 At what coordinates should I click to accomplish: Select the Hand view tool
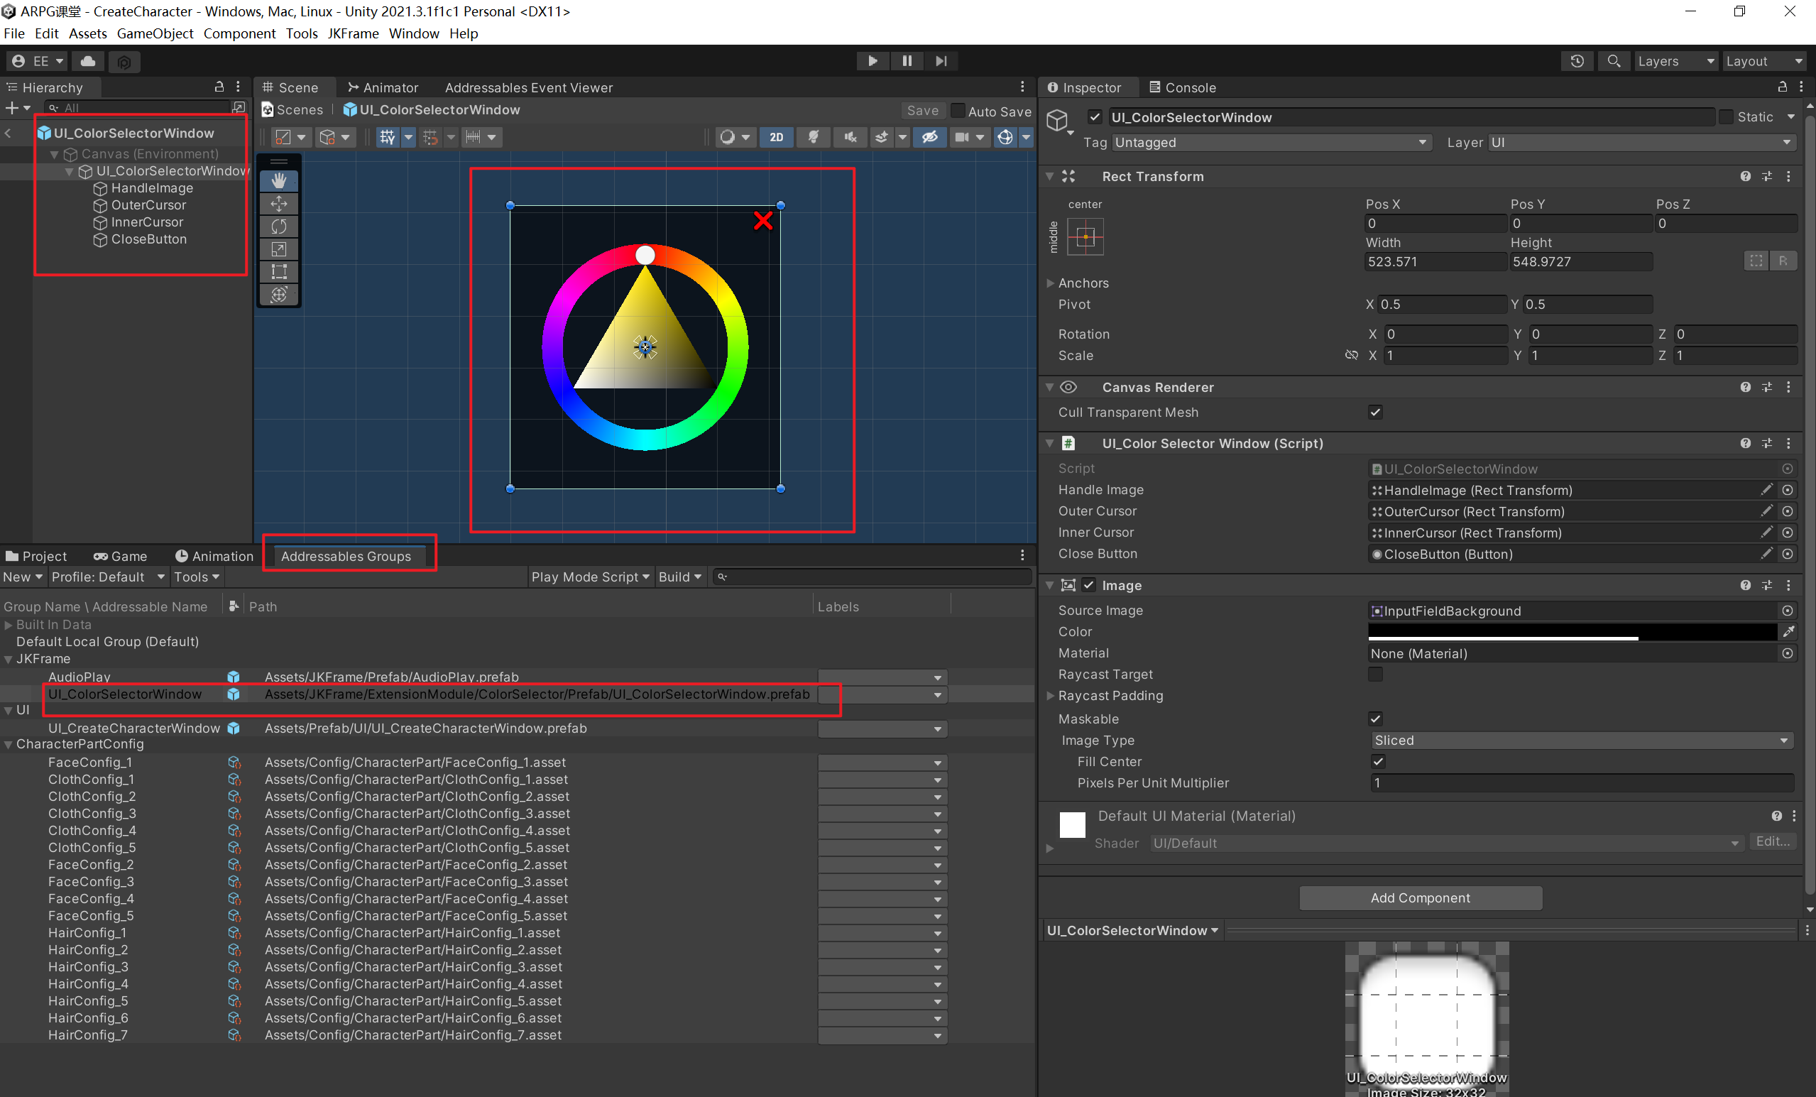[278, 180]
